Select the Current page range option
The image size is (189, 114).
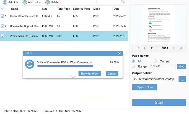pyautogui.click(x=155, y=61)
